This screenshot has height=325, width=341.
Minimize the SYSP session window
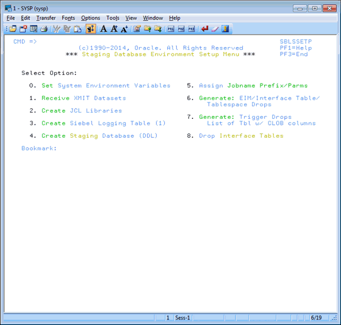click(300, 9)
